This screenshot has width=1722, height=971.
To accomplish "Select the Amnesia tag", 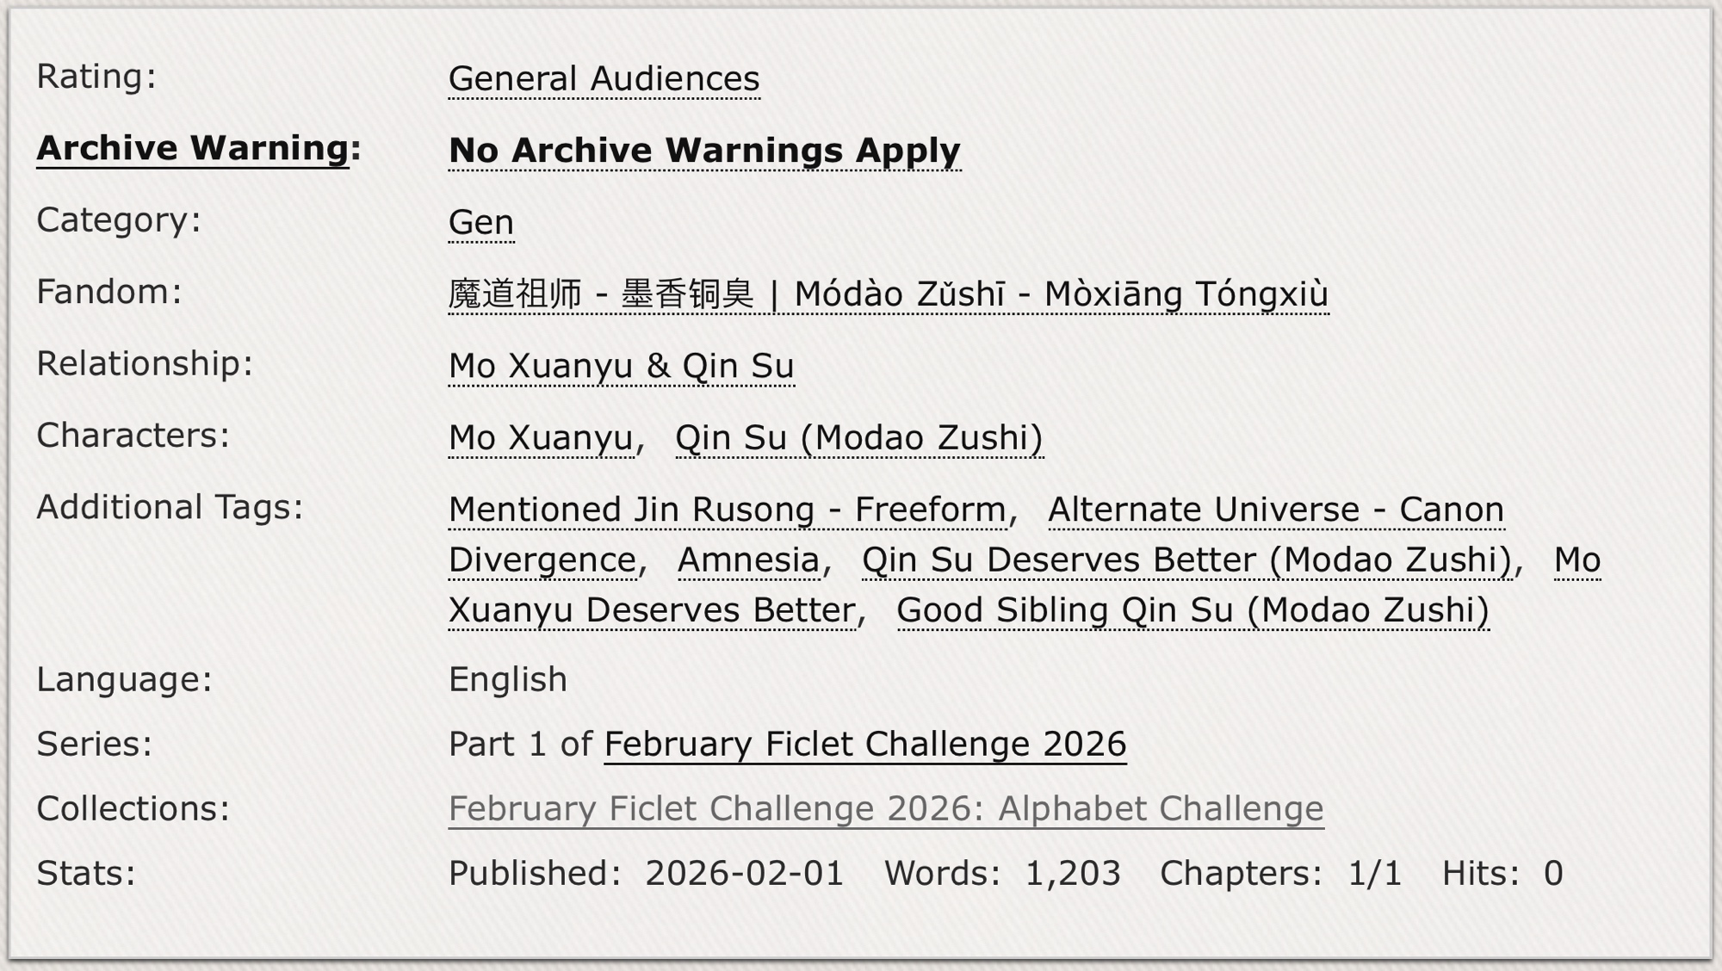I will (748, 560).
